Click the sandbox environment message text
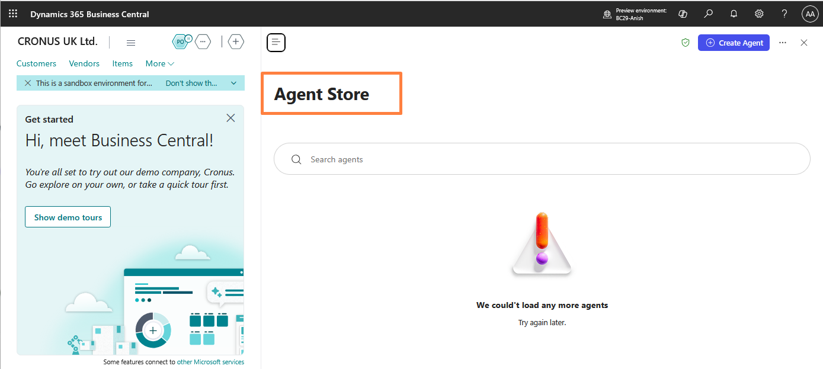823x369 pixels. 94,83
